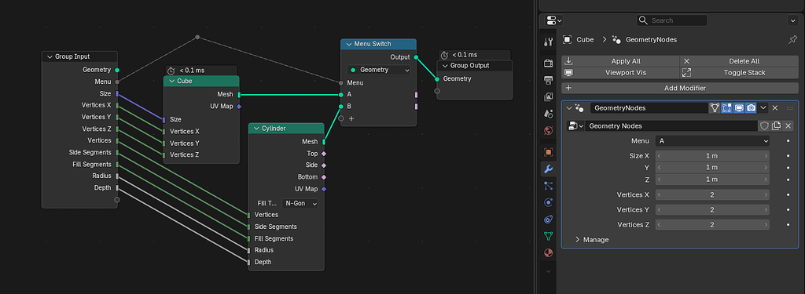Open the Physics properties tab
This screenshot has height=294, width=805.
pos(548,203)
